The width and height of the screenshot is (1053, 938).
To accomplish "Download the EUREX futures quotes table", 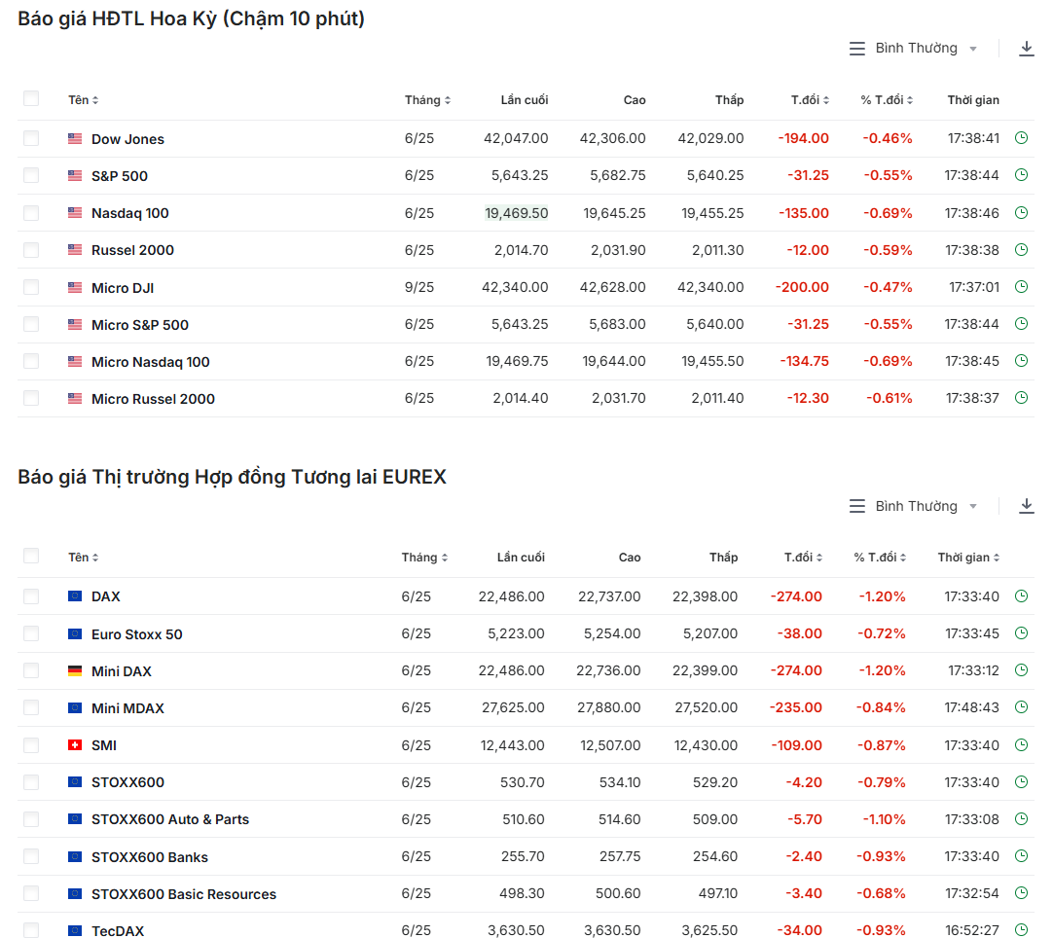I will pos(1026,506).
